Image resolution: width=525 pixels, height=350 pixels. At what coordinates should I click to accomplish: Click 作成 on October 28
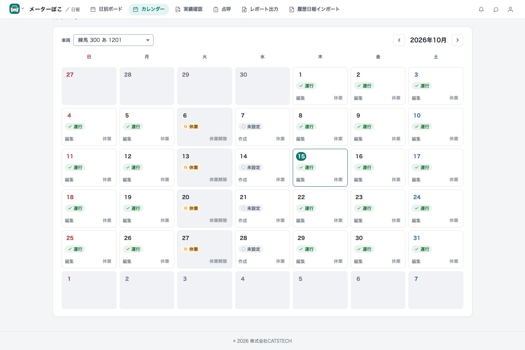[243, 261]
